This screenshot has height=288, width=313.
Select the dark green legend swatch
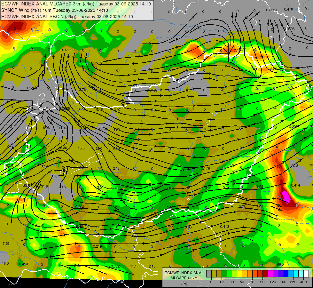pyautogui.click(x=224, y=274)
